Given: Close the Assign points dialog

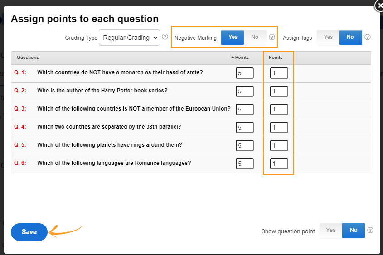Looking at the screenshot, I should point(378,5).
